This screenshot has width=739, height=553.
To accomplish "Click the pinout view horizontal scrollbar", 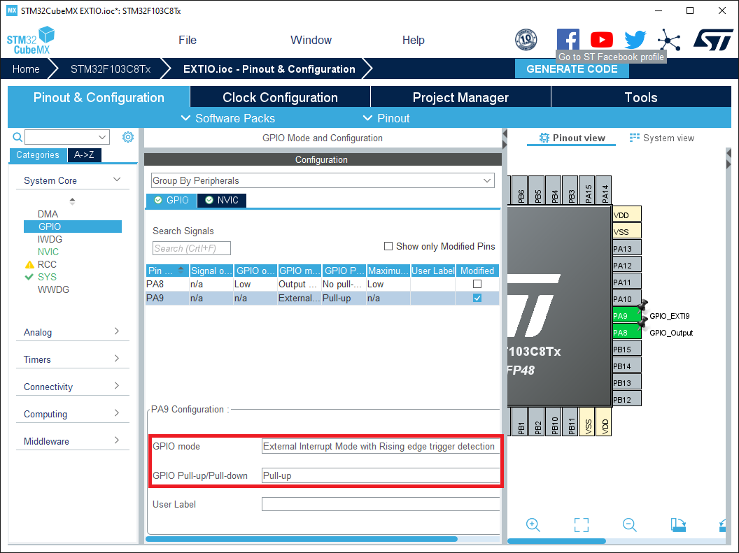I will click(x=556, y=540).
